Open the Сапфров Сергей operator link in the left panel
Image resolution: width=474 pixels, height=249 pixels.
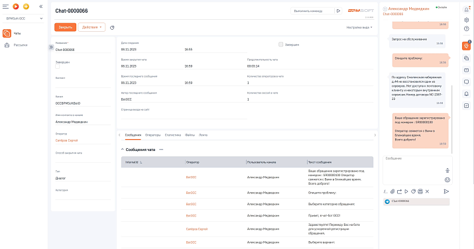point(66,140)
